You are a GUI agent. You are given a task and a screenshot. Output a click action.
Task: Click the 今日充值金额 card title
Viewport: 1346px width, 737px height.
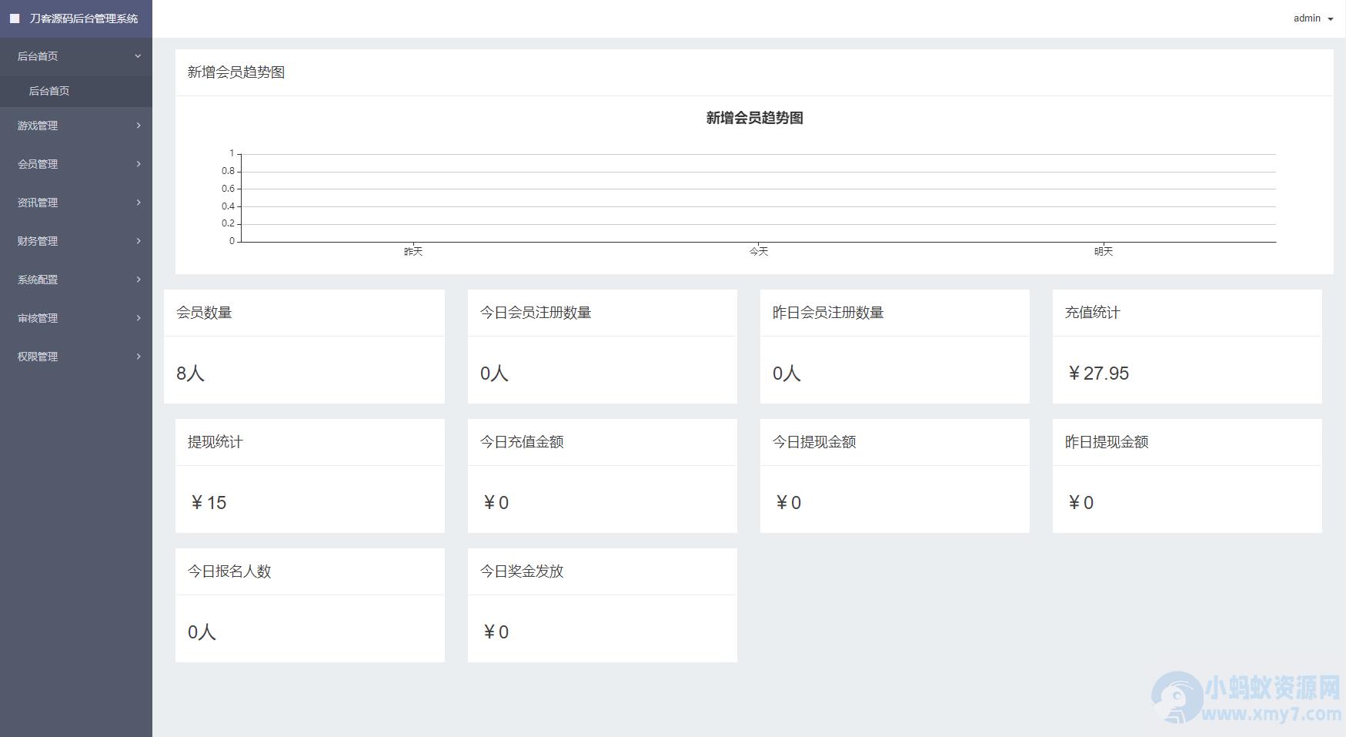point(522,442)
